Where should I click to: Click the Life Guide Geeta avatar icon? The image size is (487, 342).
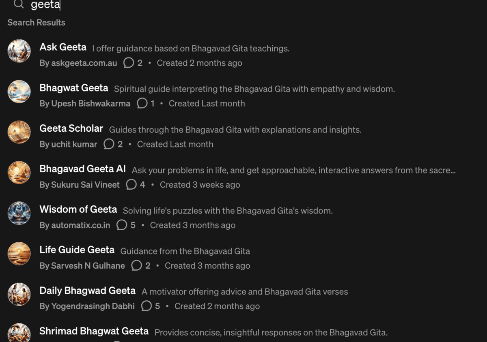(x=19, y=254)
